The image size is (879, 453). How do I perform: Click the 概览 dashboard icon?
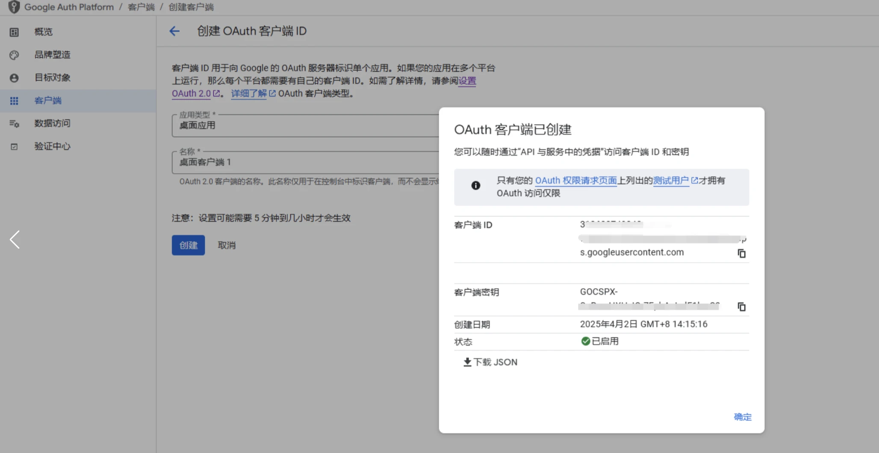click(14, 32)
